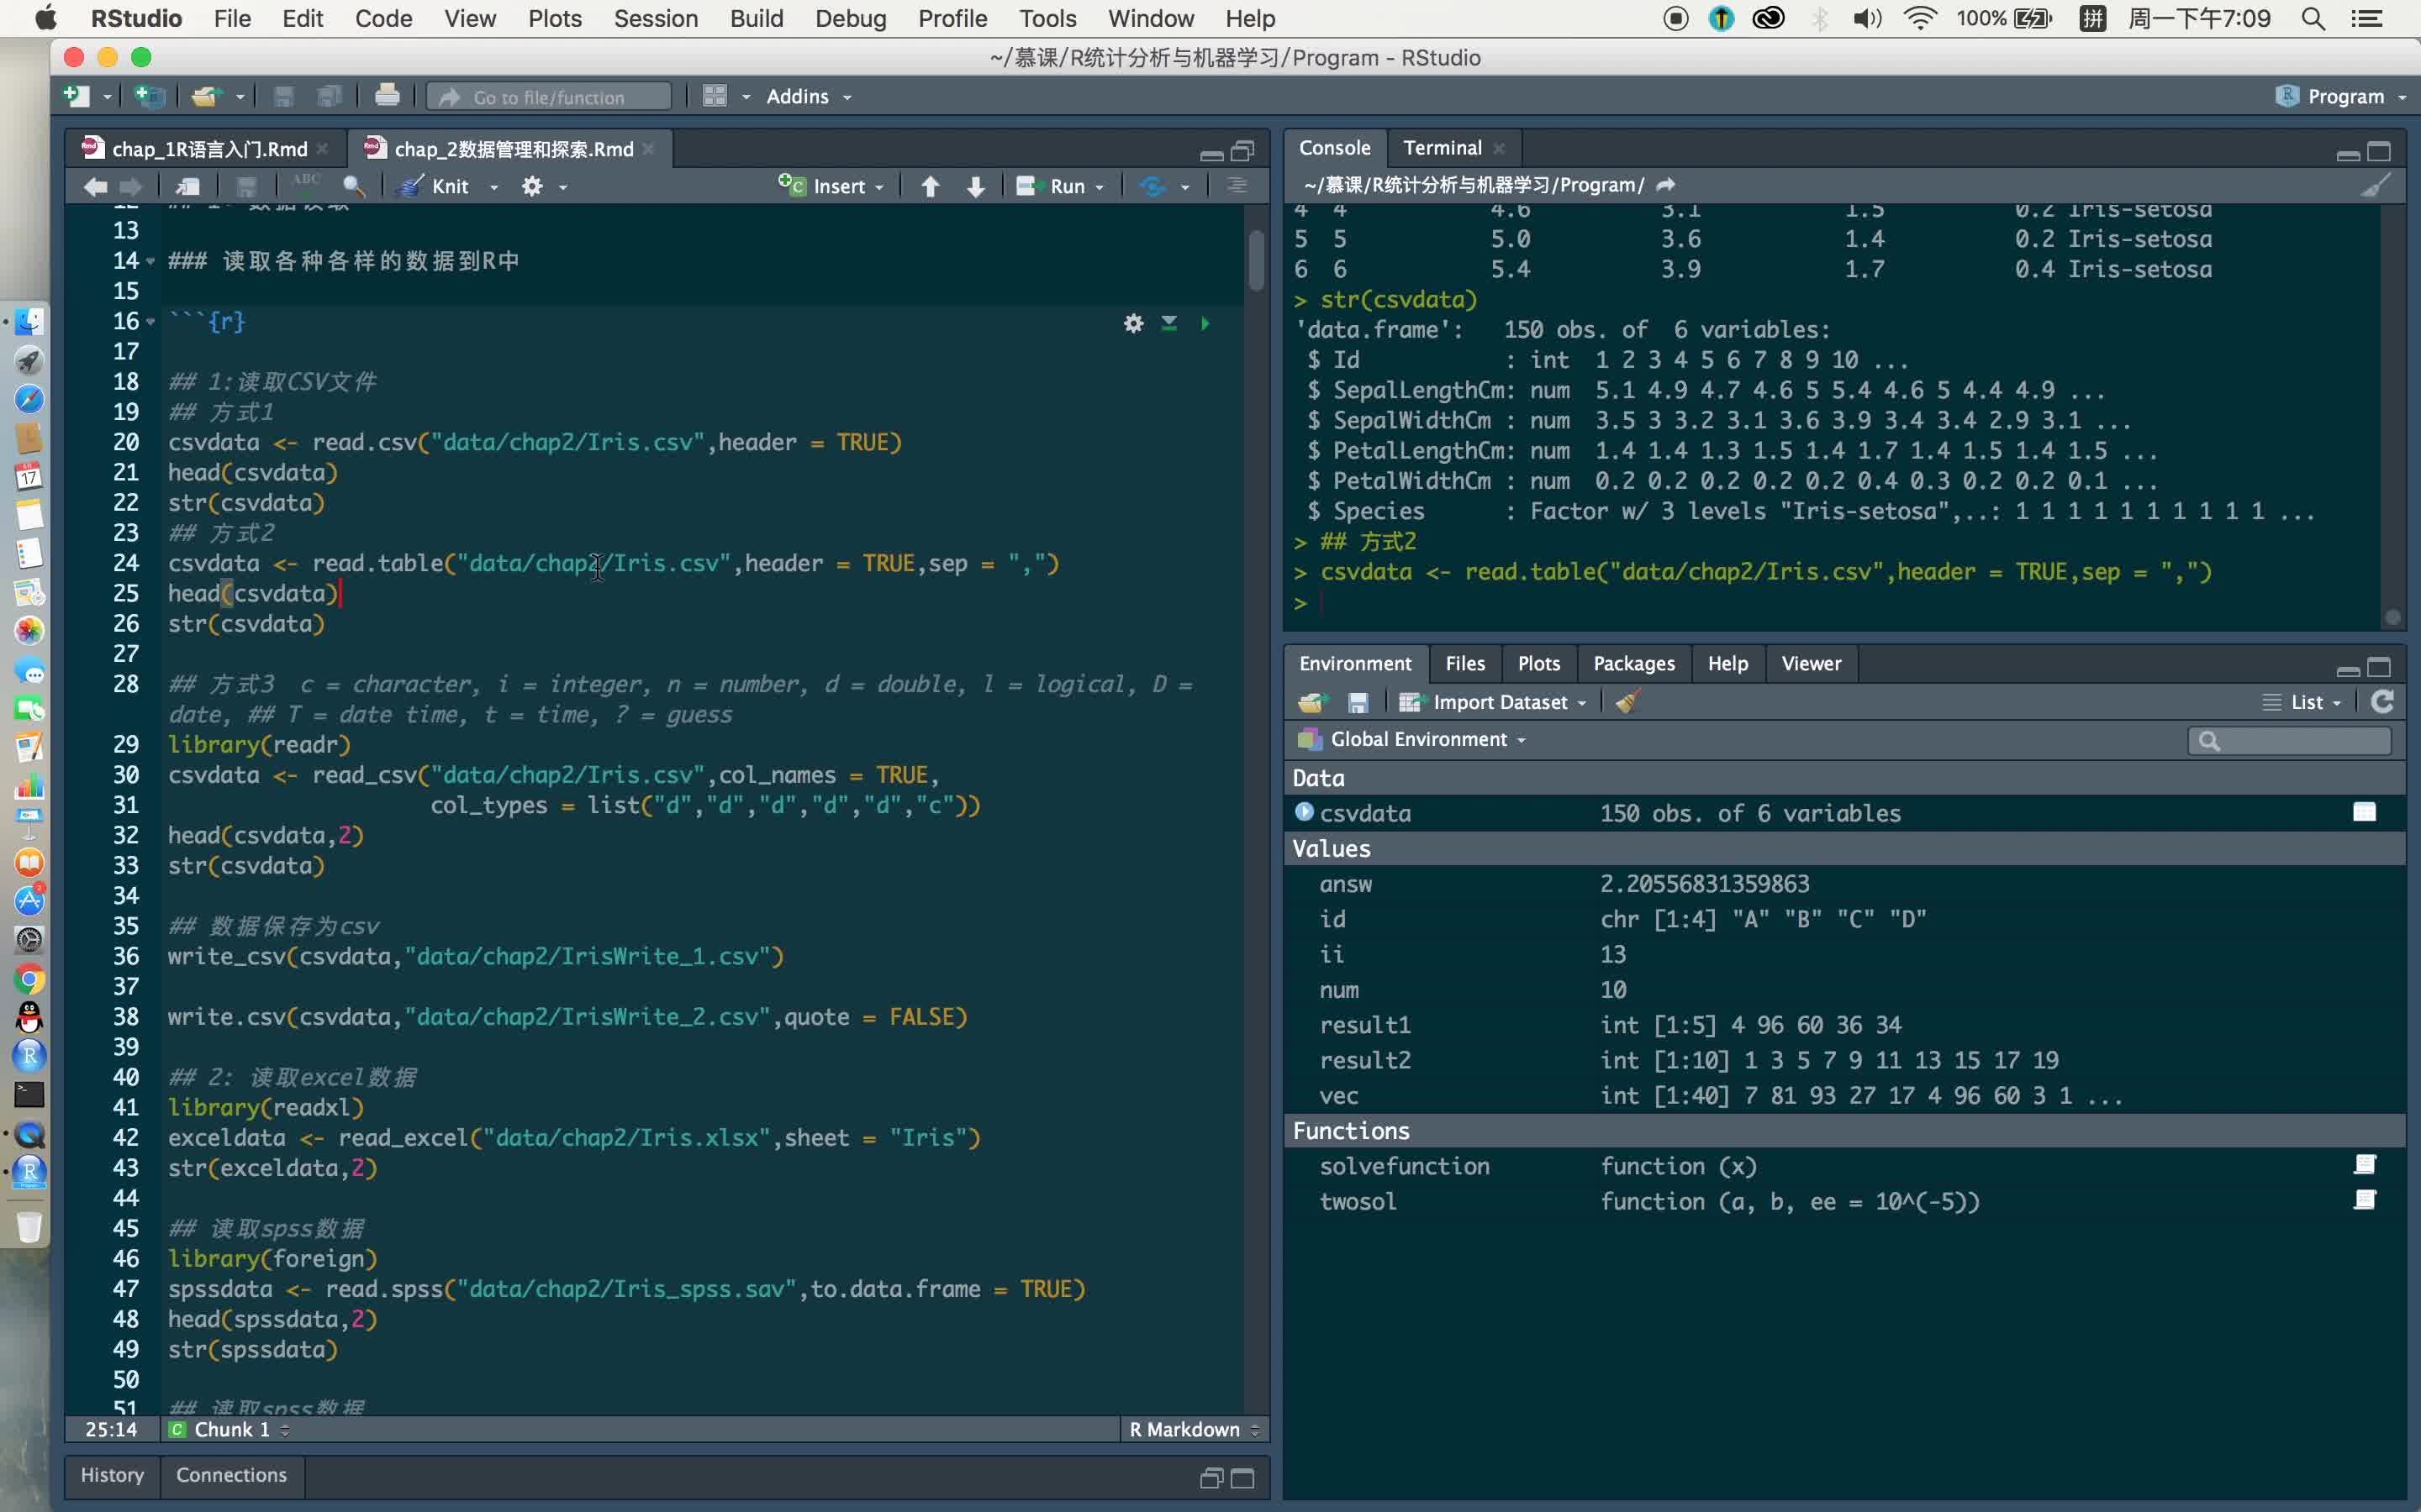
Task: Open the R Markdown file type selector
Action: 1194,1430
